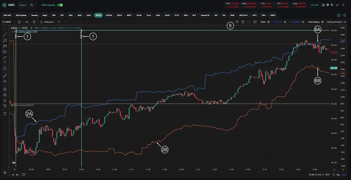Image resolution: width=351 pixels, height=180 pixels.
Task: Collapse the Key Gamma Strike legend chevron
Action: [x=13, y=32]
